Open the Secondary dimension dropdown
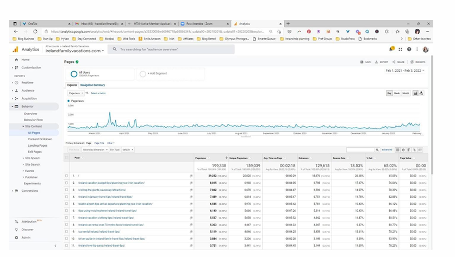Screen dimensions: 455x257 pos(95,149)
